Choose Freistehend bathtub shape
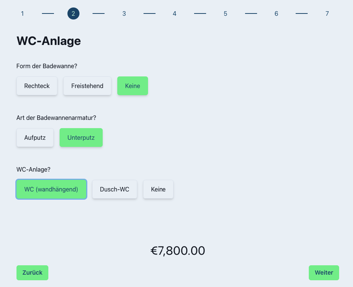Image resolution: width=353 pixels, height=287 pixels. [87, 86]
